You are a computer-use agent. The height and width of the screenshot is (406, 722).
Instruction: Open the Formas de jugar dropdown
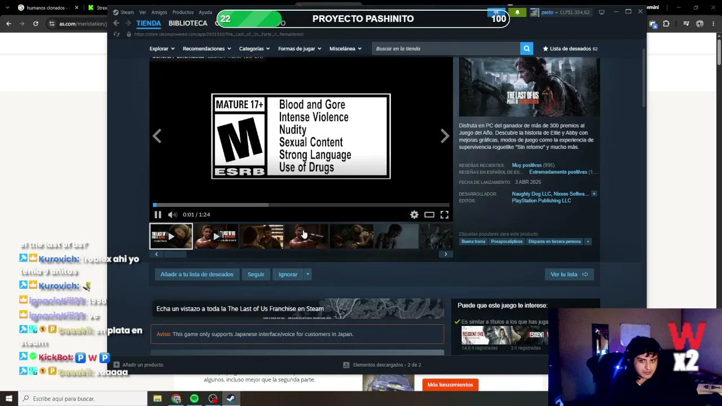click(300, 48)
